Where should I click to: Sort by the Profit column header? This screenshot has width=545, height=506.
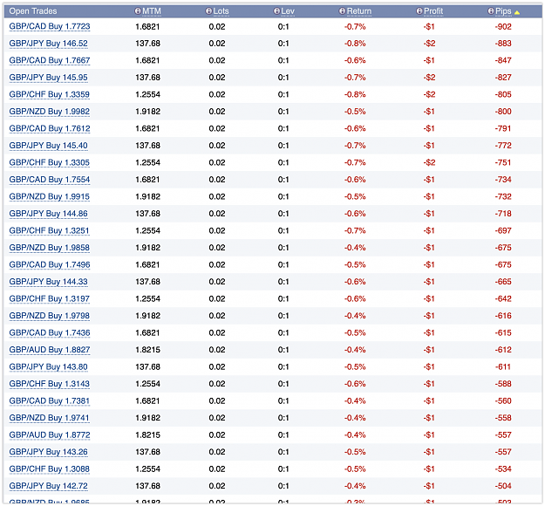point(433,11)
